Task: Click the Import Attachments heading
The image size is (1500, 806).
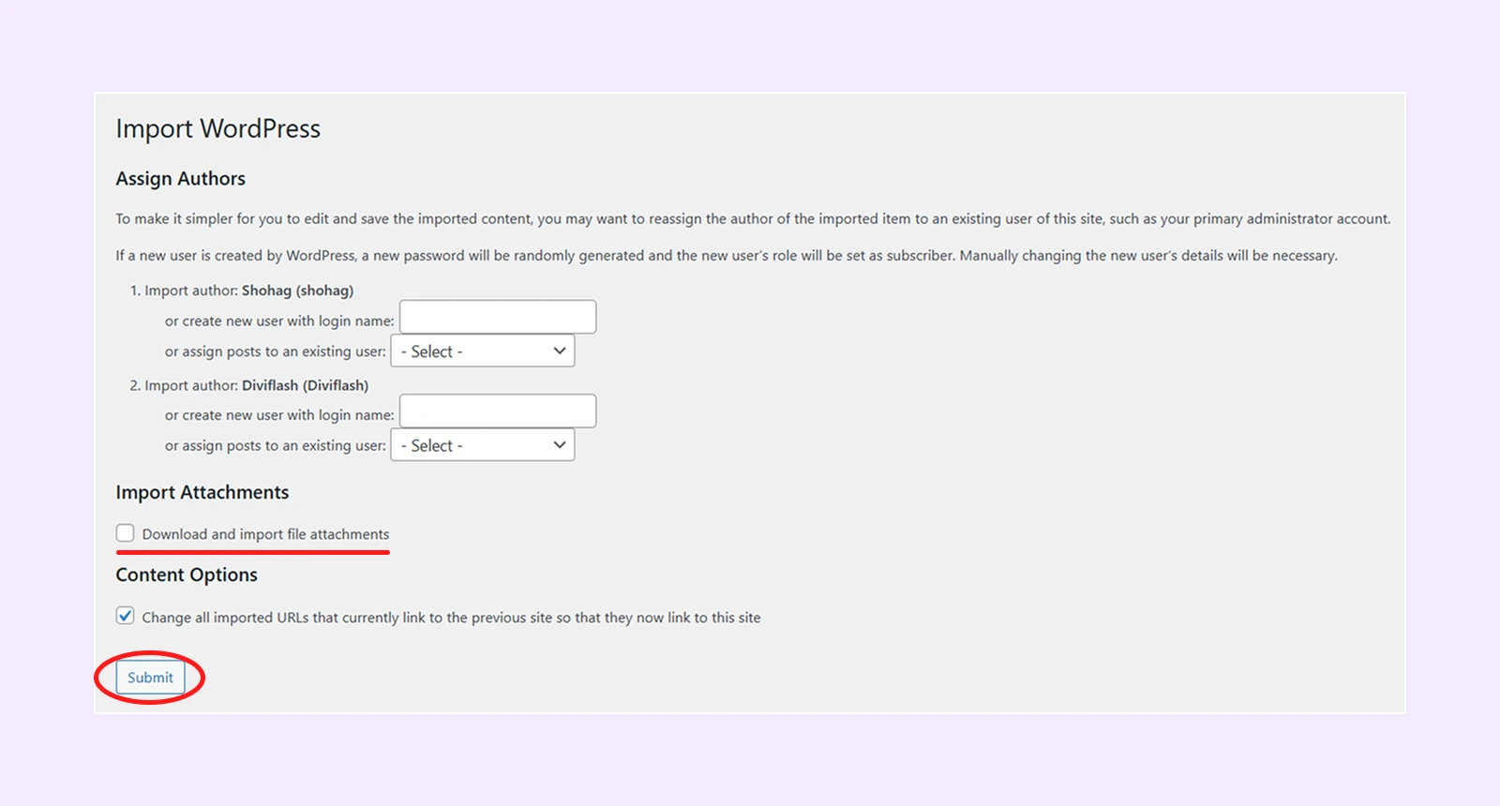Action: [x=202, y=493]
